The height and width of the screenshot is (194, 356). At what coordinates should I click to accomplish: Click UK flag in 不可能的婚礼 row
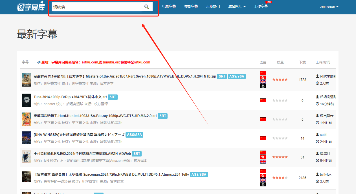pos(263,162)
